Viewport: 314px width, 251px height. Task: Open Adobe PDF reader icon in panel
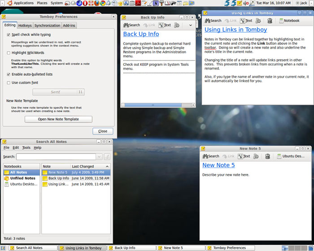(x=138, y=3)
